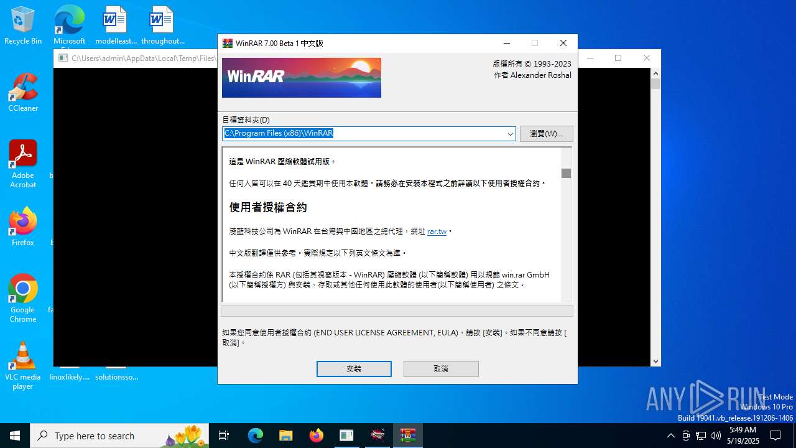Open Task View on taskbar
The height and width of the screenshot is (448, 796).
[x=224, y=436]
